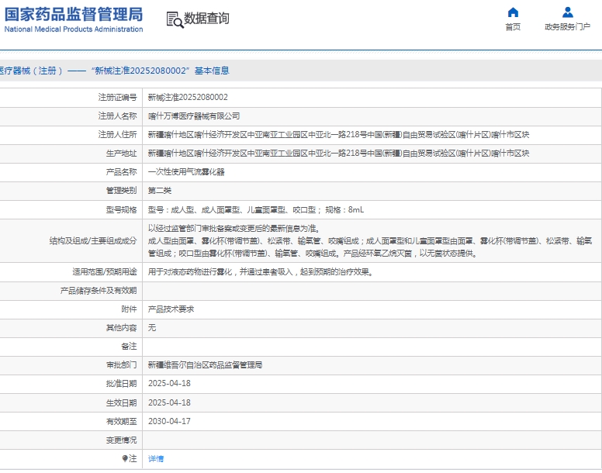Viewport: 602px width, 473px height.
Task: Click the 注册人住所 address value
Action: point(338,135)
